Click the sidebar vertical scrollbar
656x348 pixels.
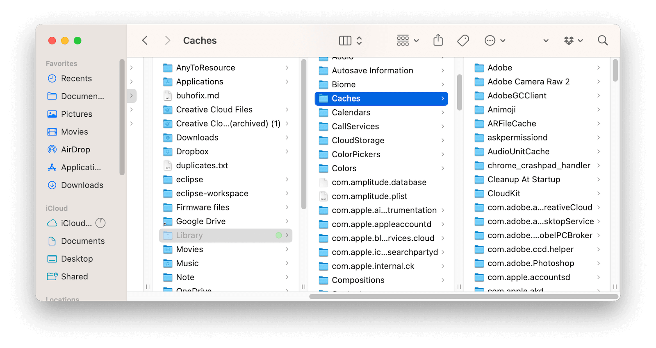click(x=122, y=117)
